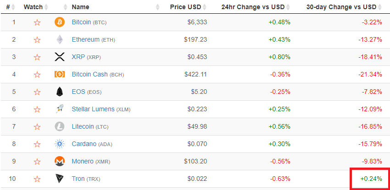Viewport: 390px width, 190px height.
Task: Sort by the Name column header
Action: point(80,7)
